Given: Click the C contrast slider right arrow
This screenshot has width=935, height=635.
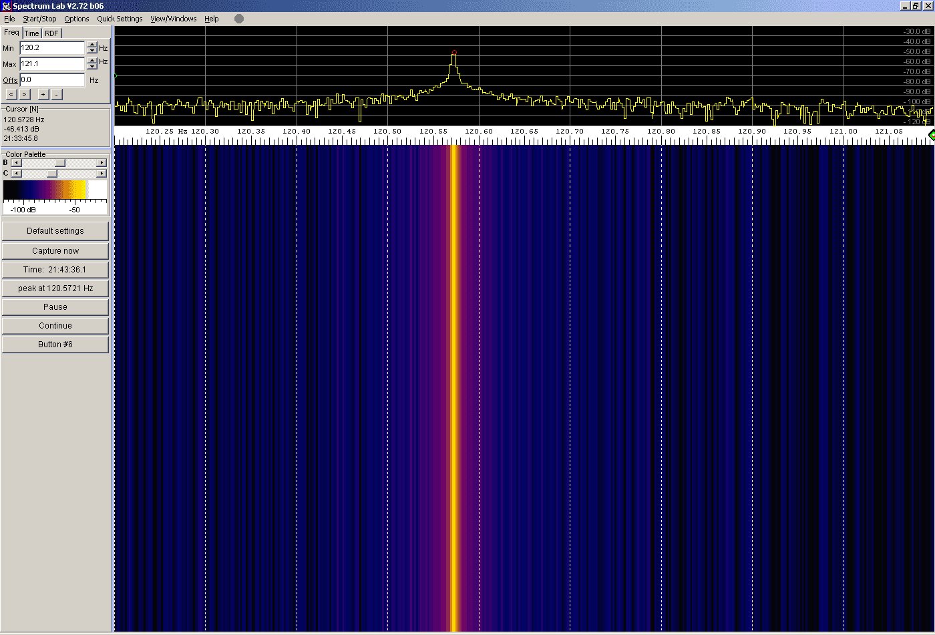Looking at the screenshot, I should point(102,173).
